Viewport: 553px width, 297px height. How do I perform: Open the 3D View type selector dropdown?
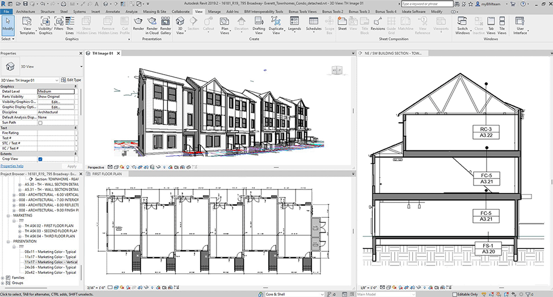pos(82,67)
